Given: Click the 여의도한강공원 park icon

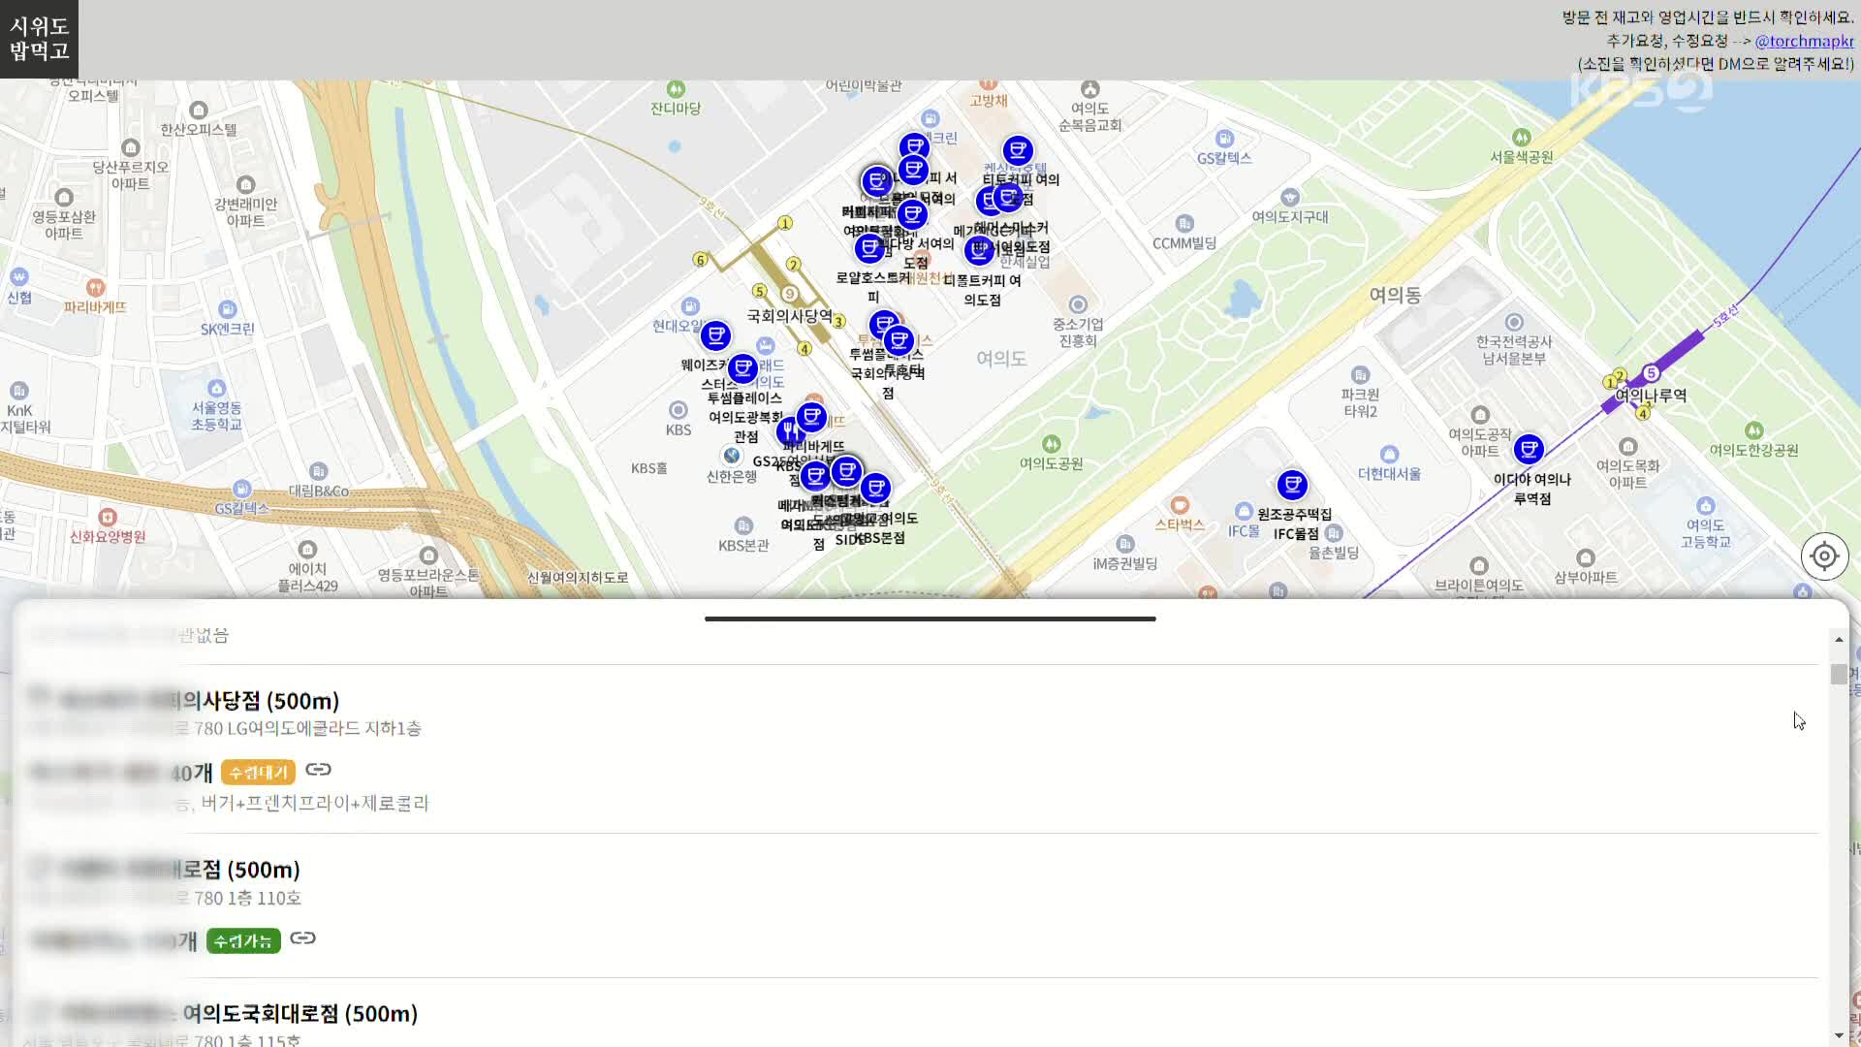Looking at the screenshot, I should tap(1754, 430).
